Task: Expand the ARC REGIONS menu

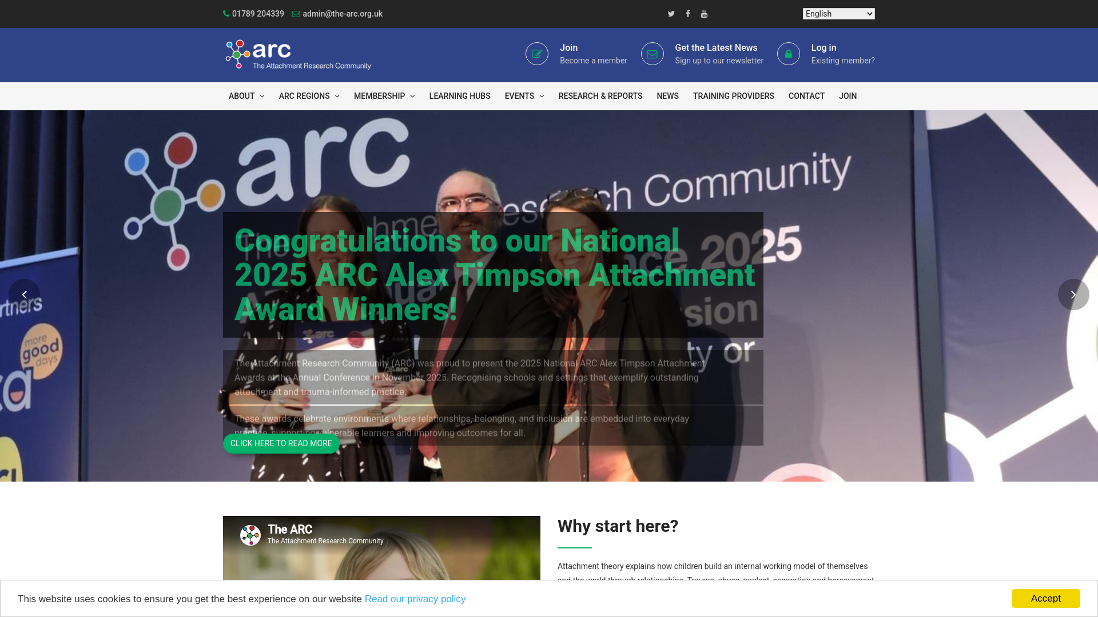Action: (x=309, y=96)
